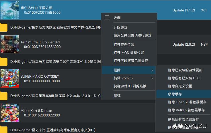Click the XCI file type label
The height and width of the screenshot is (133, 211).
[x=204, y=10]
